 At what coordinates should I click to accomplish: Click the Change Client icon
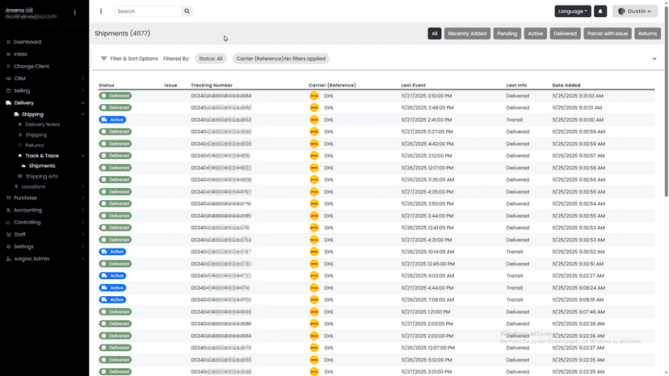pos(8,66)
